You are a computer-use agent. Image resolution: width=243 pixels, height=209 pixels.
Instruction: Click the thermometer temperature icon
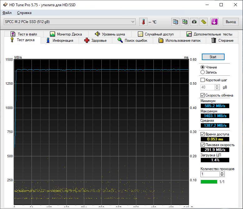(x=143, y=22)
